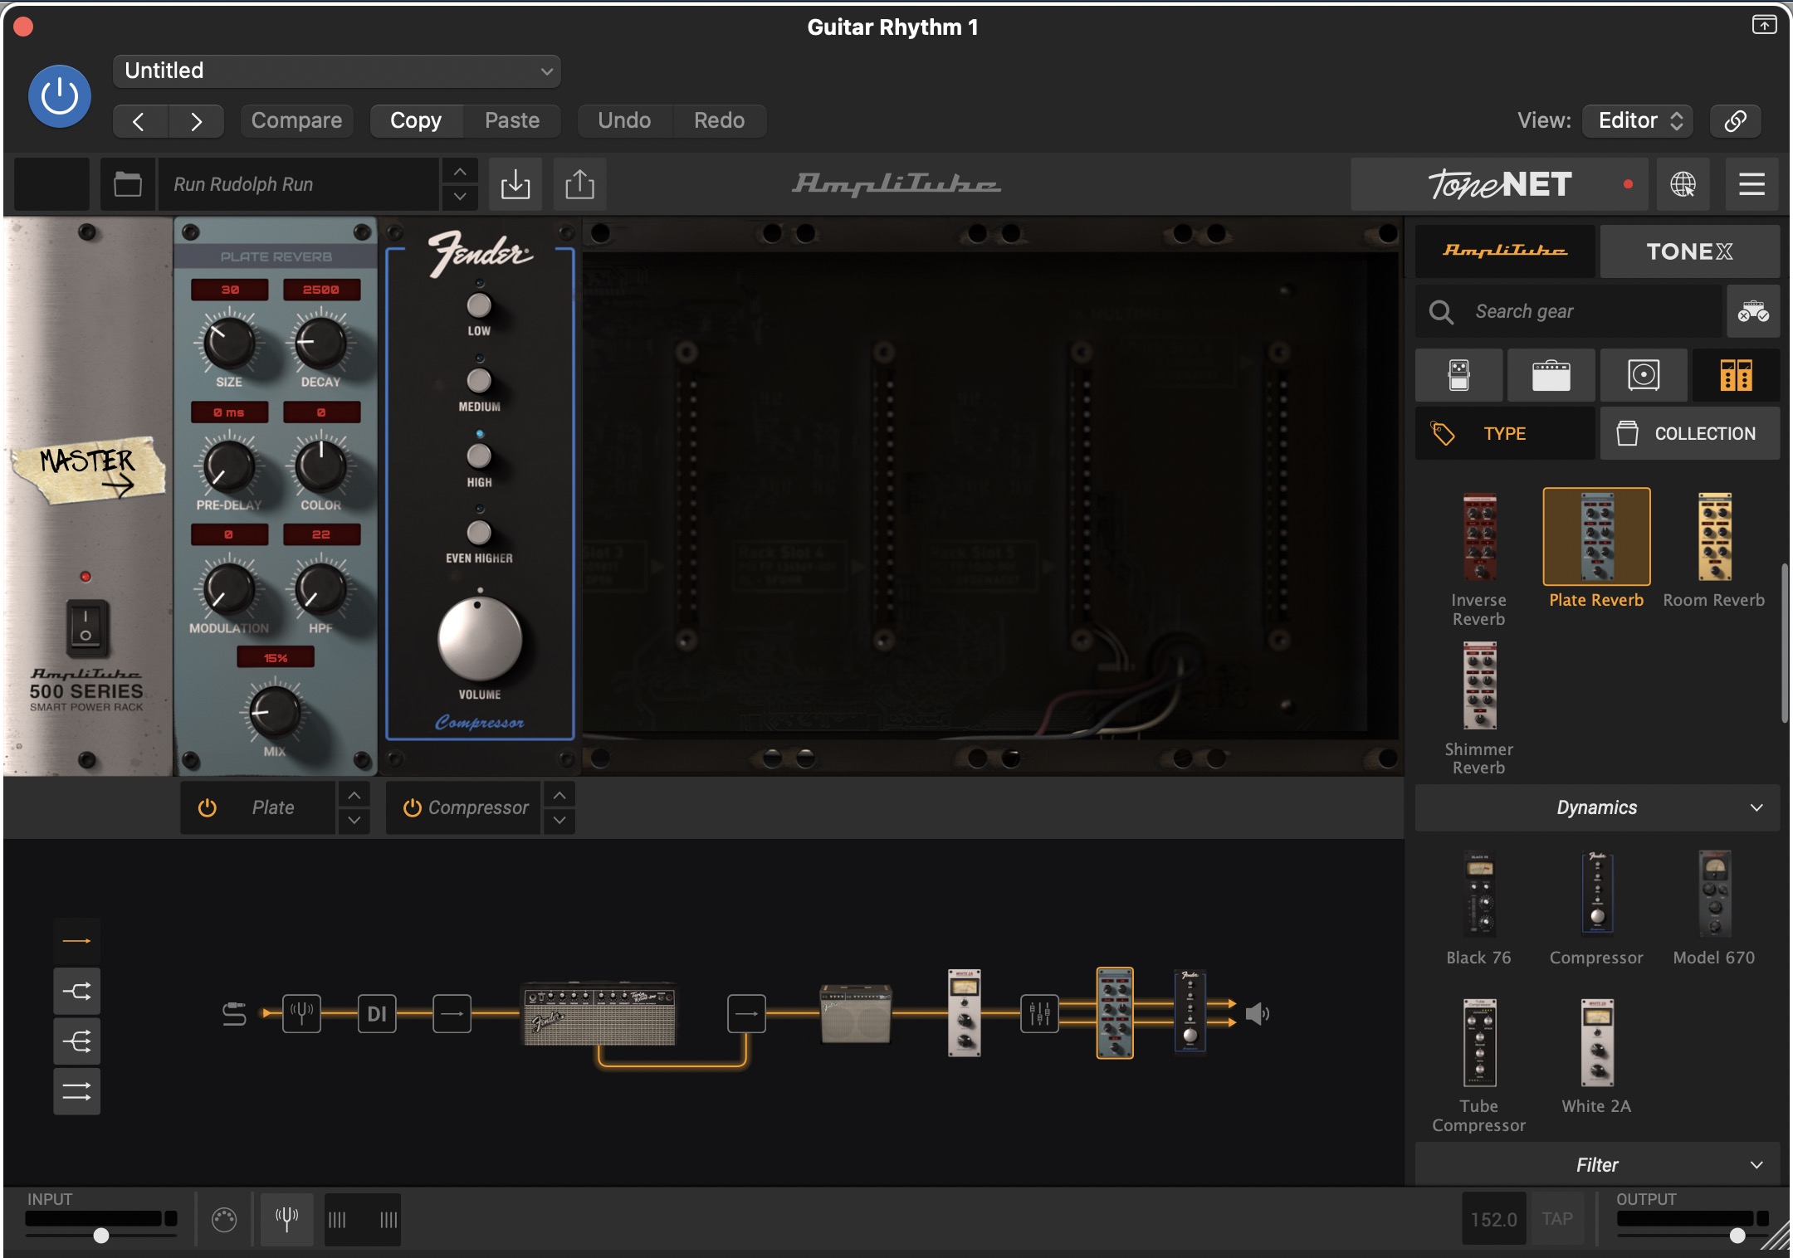Image resolution: width=1793 pixels, height=1258 pixels.
Task: Click the INPUT level slider handle
Action: pyautogui.click(x=101, y=1235)
